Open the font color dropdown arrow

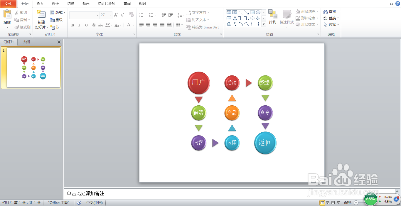pos(133,25)
